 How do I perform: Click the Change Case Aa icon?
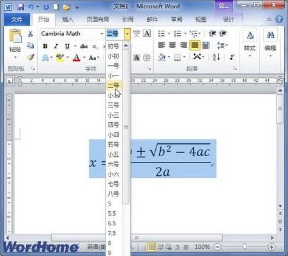click(x=93, y=58)
